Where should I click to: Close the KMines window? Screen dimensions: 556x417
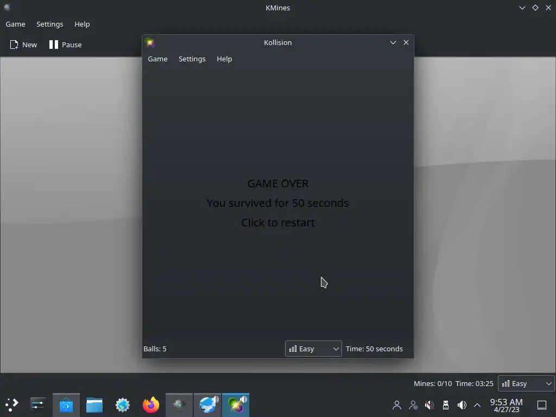click(548, 8)
